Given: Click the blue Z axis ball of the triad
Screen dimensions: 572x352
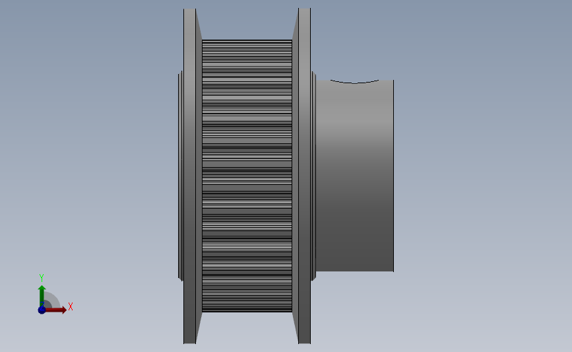Looking at the screenshot, I should [42, 310].
